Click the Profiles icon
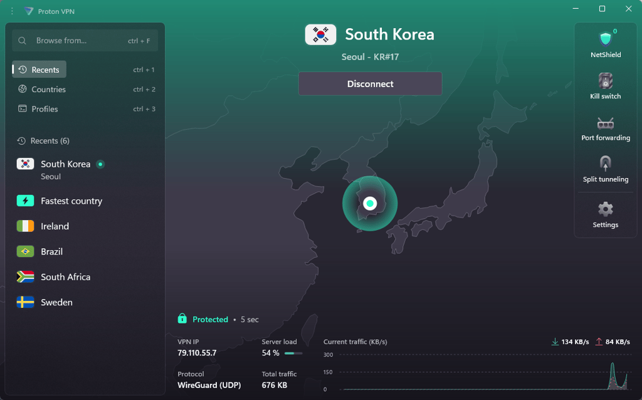 click(x=23, y=108)
